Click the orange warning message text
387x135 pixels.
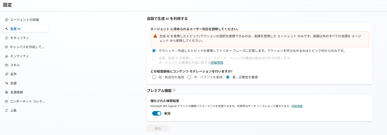260,38
